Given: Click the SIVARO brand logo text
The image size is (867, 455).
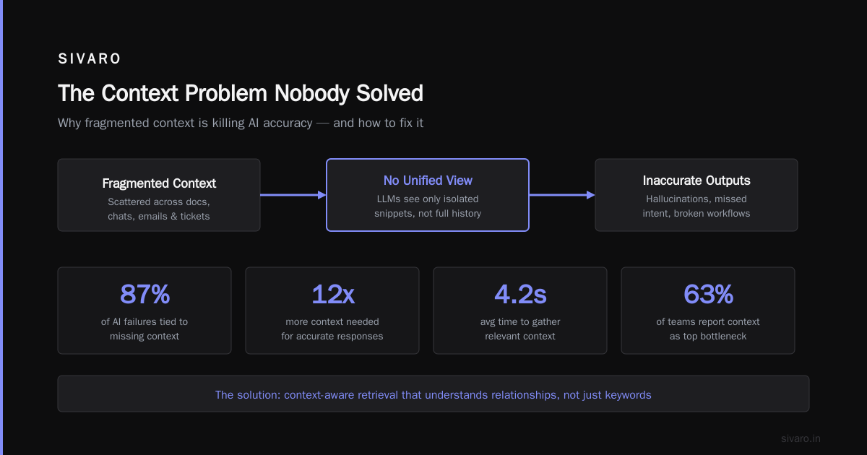Looking at the screenshot, I should coord(90,59).
